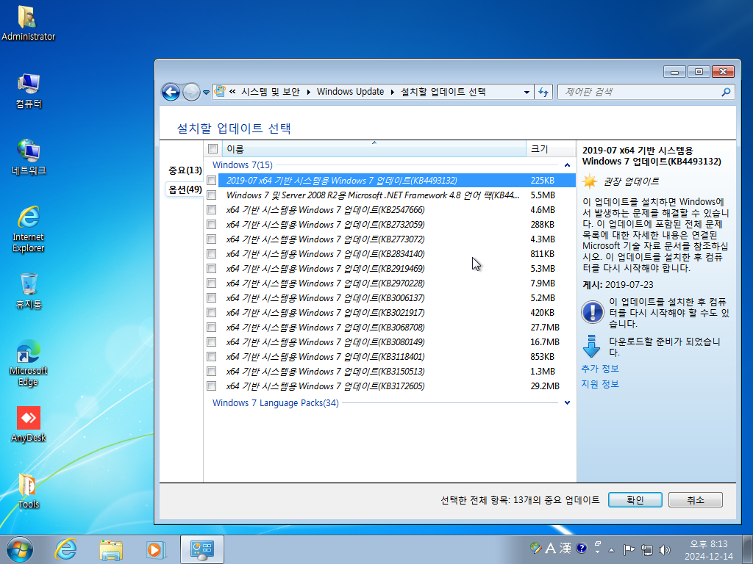Sort by the 크기 column header
The width and height of the screenshot is (753, 564).
coord(550,149)
